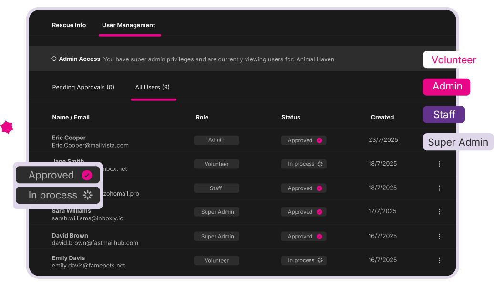Click Eric Cooper's Approved checkmark icon

click(319, 140)
